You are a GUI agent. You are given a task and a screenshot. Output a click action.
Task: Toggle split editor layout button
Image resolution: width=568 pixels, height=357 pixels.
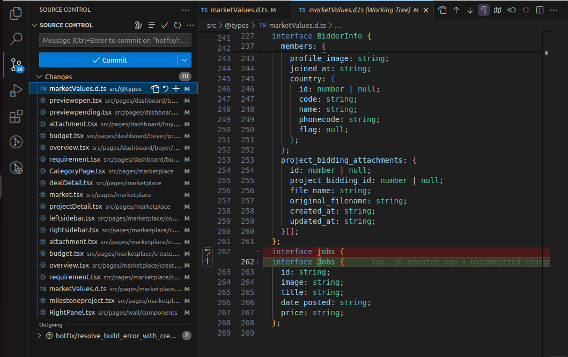point(540,10)
